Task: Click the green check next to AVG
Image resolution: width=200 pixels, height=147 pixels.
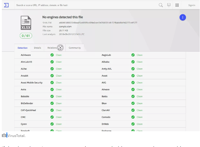Action: [x=133, y=83]
